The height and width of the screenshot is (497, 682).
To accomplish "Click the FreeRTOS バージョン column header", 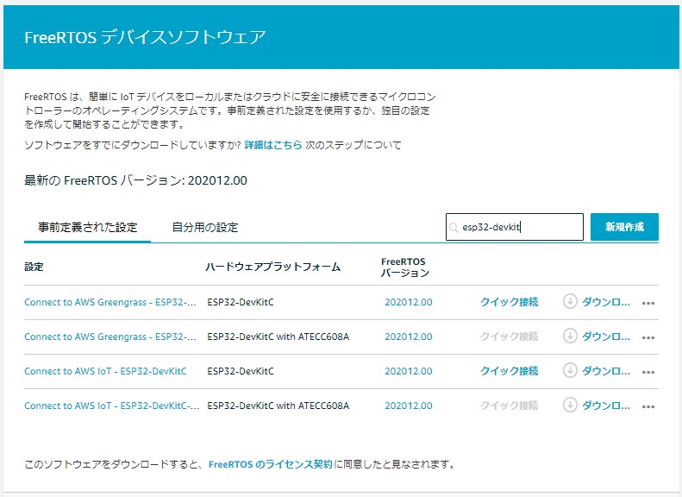I will pos(405,267).
